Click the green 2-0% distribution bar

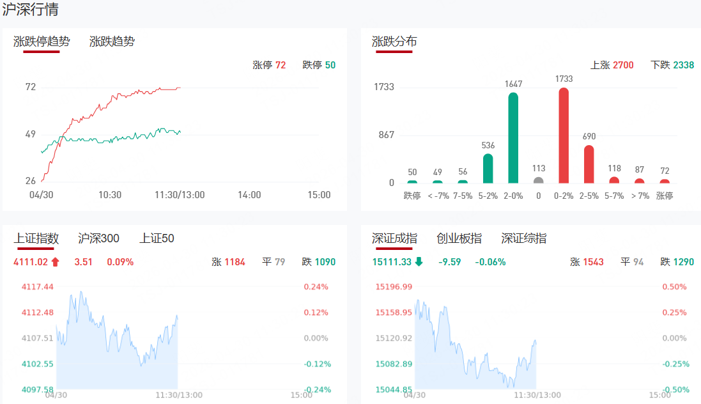coord(513,138)
